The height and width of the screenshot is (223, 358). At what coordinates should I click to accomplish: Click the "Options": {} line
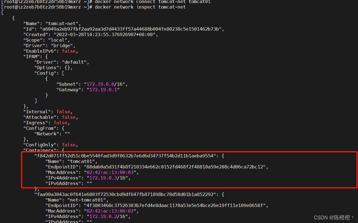point(53,68)
